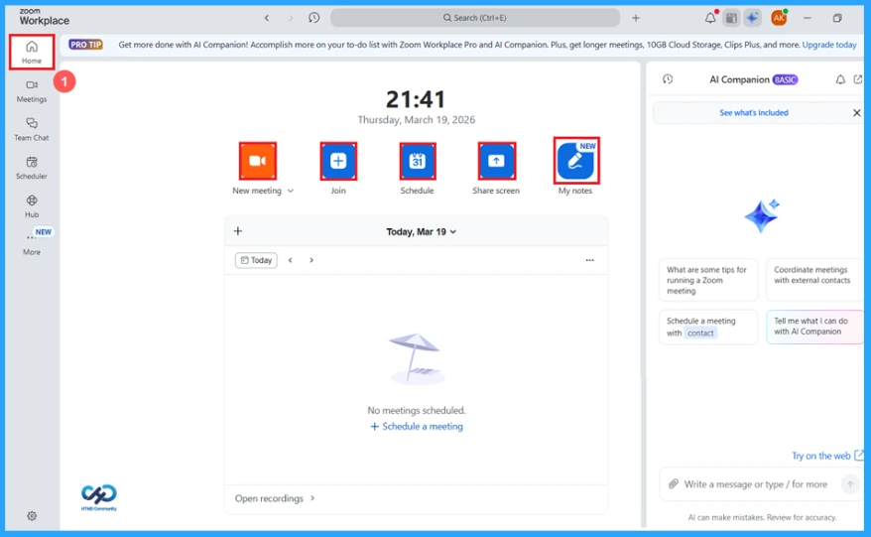
Task: Dismiss the See what's included banner
Action: 856,113
